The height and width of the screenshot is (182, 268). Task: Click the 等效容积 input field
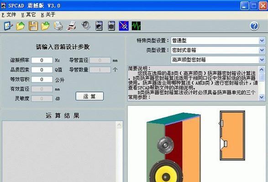coord(42,80)
